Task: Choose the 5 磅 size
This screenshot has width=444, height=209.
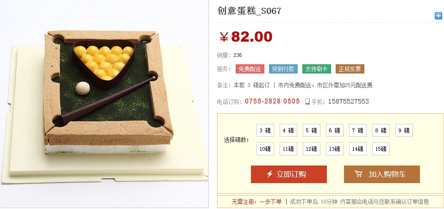Action: [x=312, y=130]
